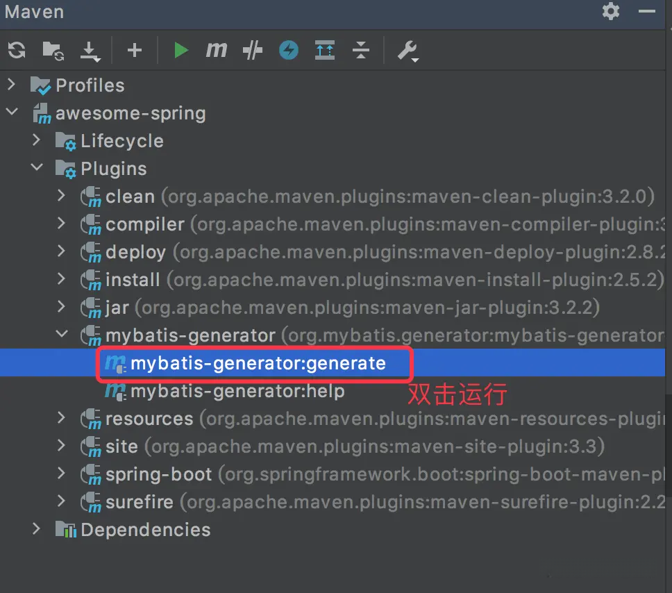Click the Plugins folder icon

(x=65, y=169)
